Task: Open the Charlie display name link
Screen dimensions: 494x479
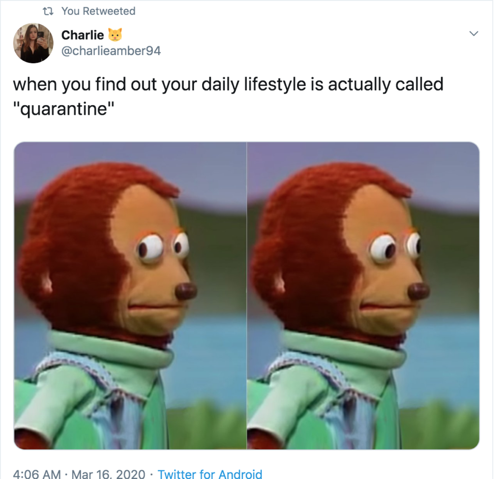Action: coord(82,35)
